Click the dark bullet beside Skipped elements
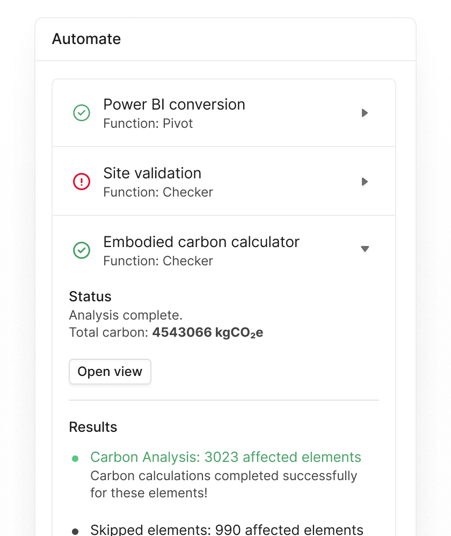The image size is (451, 536). point(76,530)
